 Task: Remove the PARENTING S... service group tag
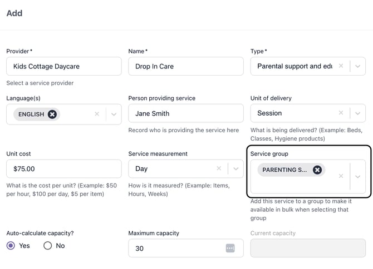(317, 170)
